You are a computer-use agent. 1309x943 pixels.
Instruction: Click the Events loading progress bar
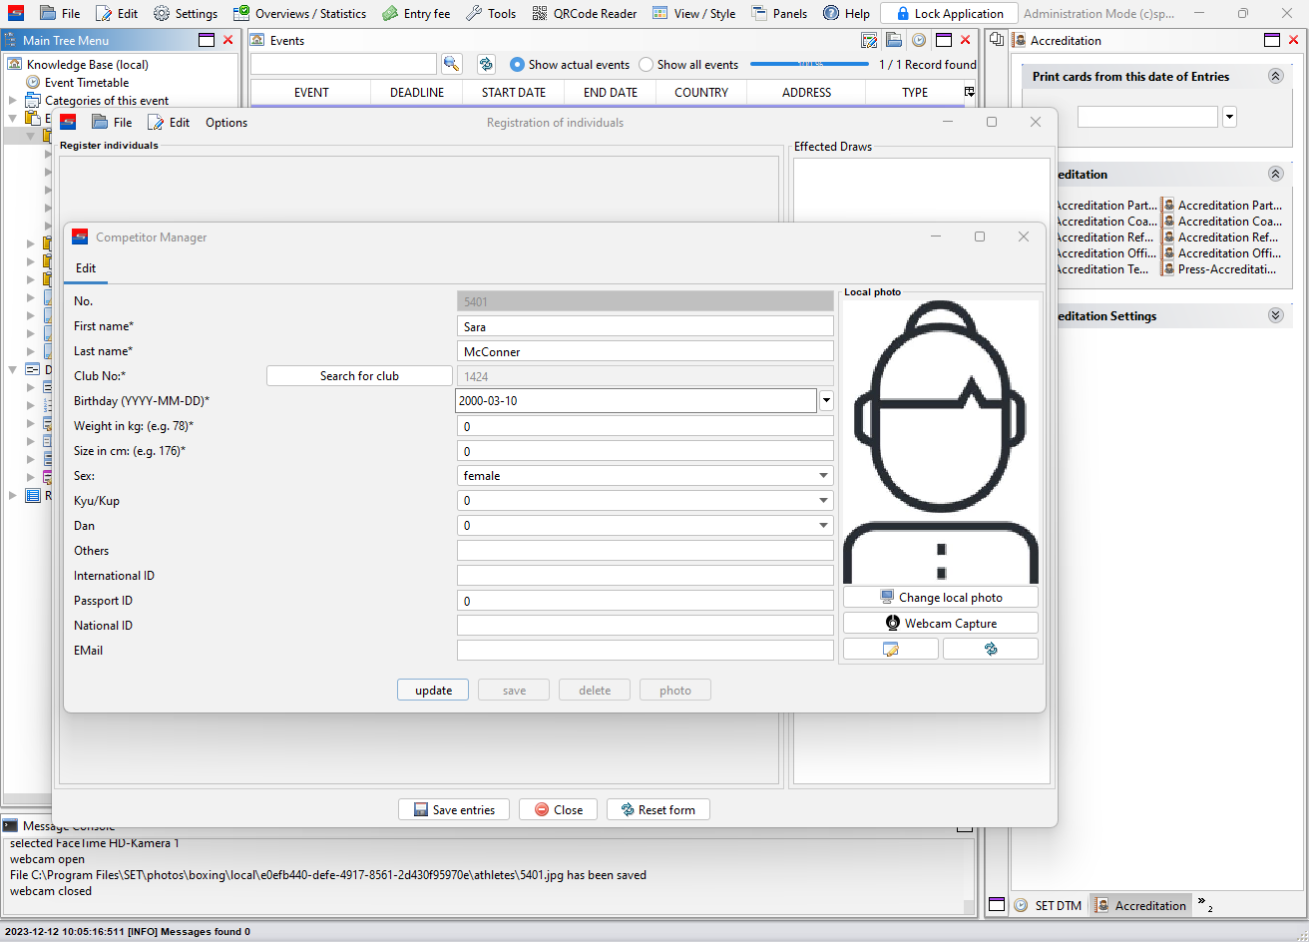[x=809, y=64]
